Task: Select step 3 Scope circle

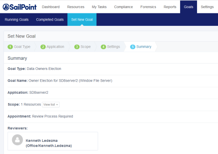Action: (x=77, y=47)
